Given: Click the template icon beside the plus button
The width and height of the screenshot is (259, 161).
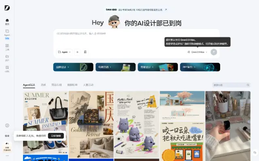Looking at the screenshot, I should pos(85,52).
